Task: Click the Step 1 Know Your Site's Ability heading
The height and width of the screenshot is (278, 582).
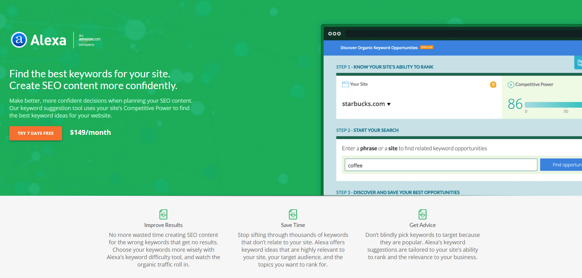Action: pos(385,67)
